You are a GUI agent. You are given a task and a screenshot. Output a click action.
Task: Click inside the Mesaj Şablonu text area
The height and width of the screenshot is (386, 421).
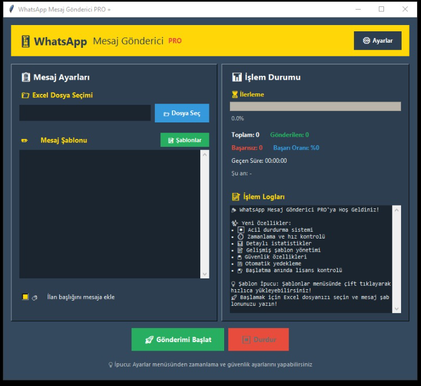click(110, 214)
